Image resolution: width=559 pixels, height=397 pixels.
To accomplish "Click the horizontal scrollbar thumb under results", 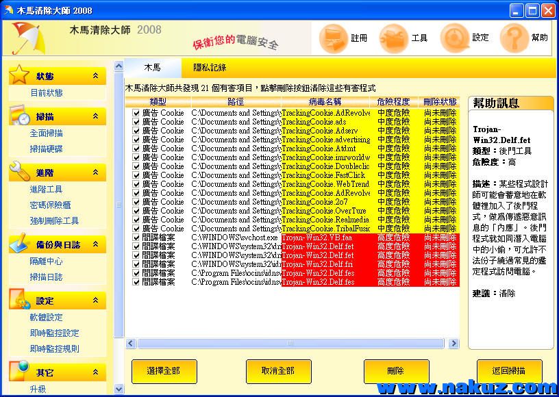I will 290,343.
